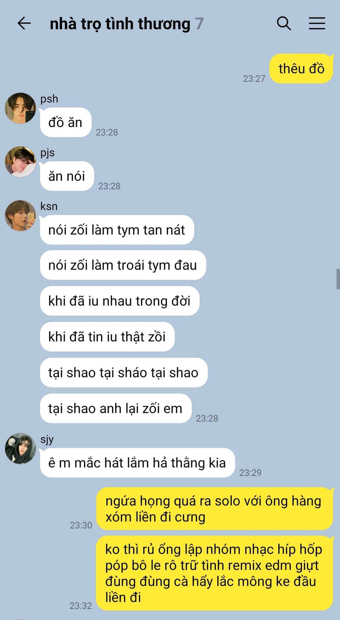The width and height of the screenshot is (340, 620).
Task: Click the scrollbar handle at right edge
Action: [x=338, y=279]
